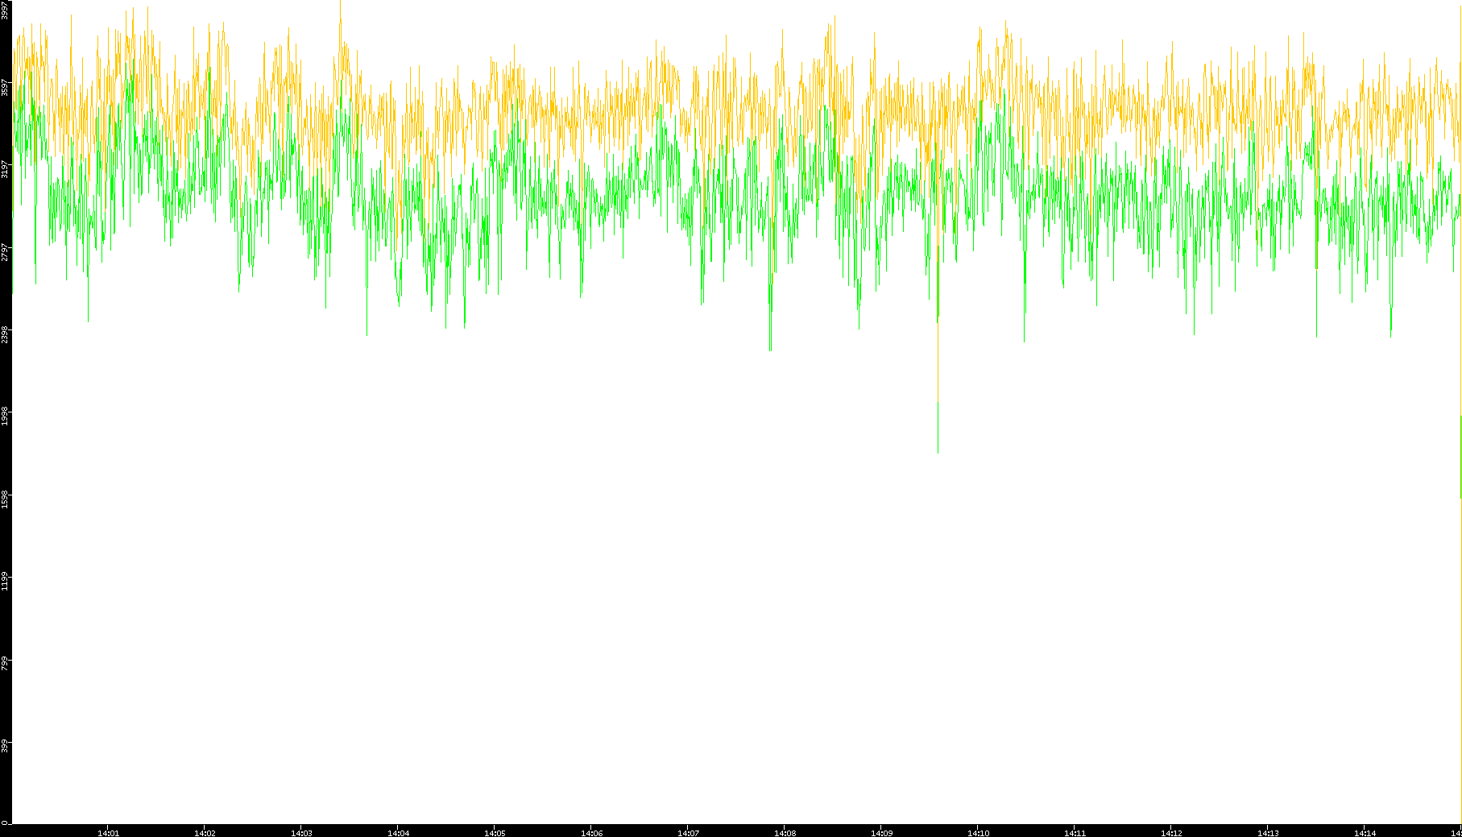Click the 14:13 time label
This screenshot has width=1462, height=837.
point(1268,833)
